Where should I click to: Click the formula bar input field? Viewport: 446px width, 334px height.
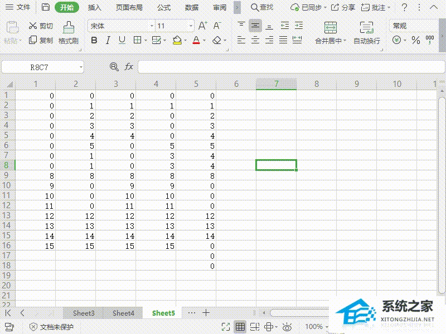click(x=290, y=67)
